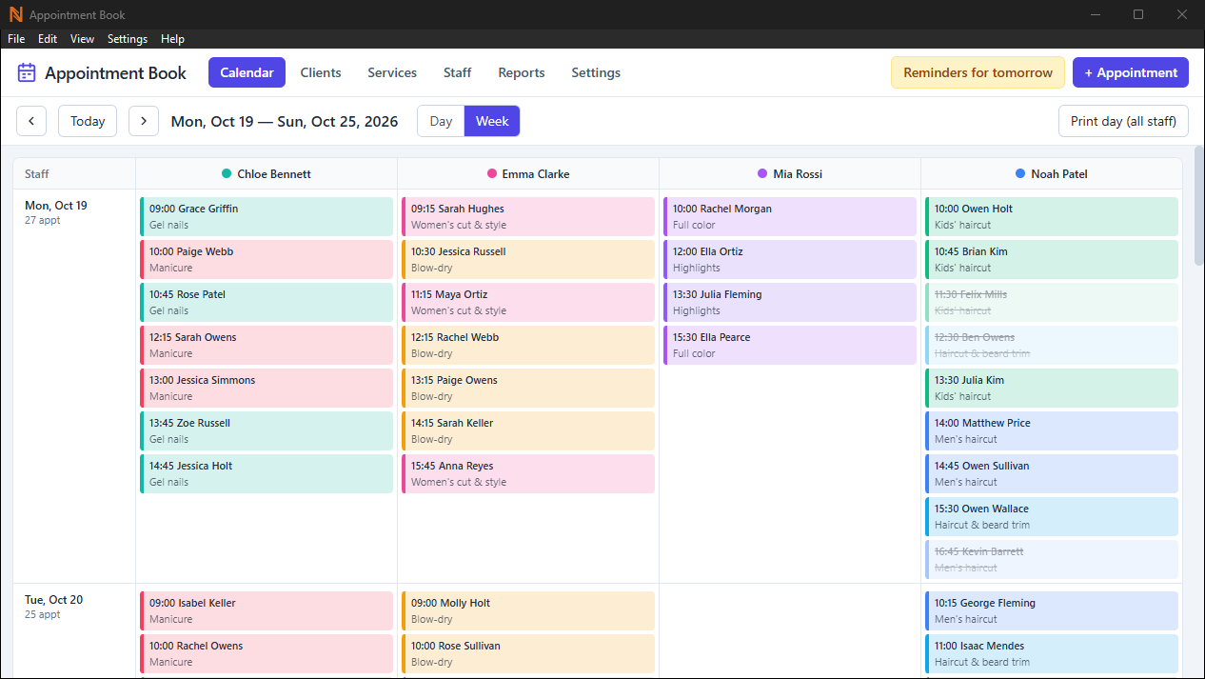Click Mia Rossi's purple color dot
This screenshot has width=1205, height=679.
coord(762,174)
